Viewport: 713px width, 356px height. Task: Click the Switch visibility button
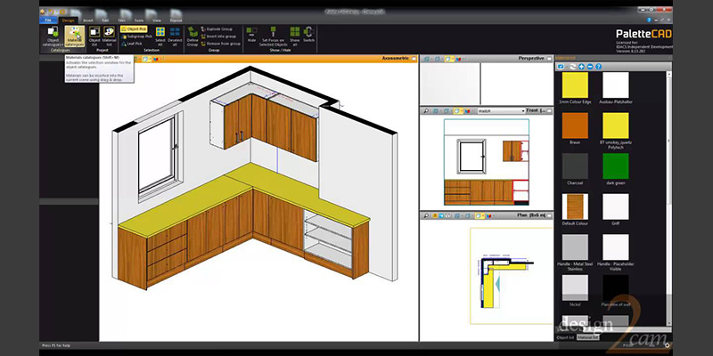[x=308, y=35]
